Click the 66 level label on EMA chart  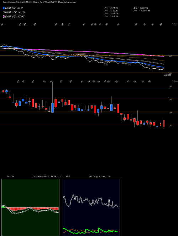click(171, 56)
